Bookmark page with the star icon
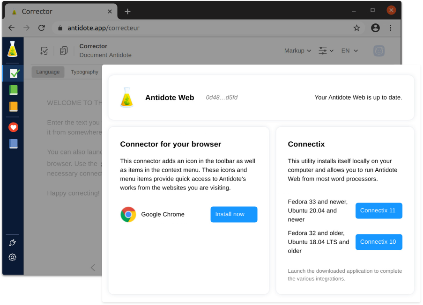The width and height of the screenshot is (423, 305). 356,28
